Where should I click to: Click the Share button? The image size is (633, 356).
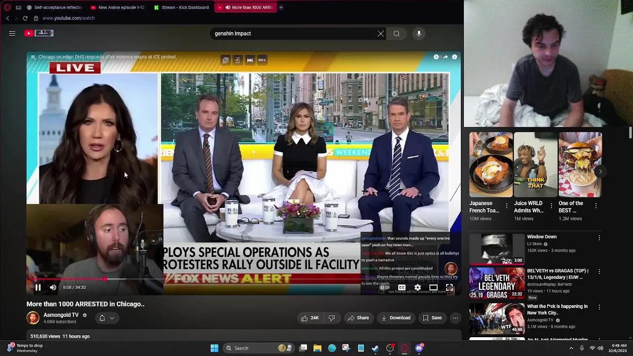359,318
